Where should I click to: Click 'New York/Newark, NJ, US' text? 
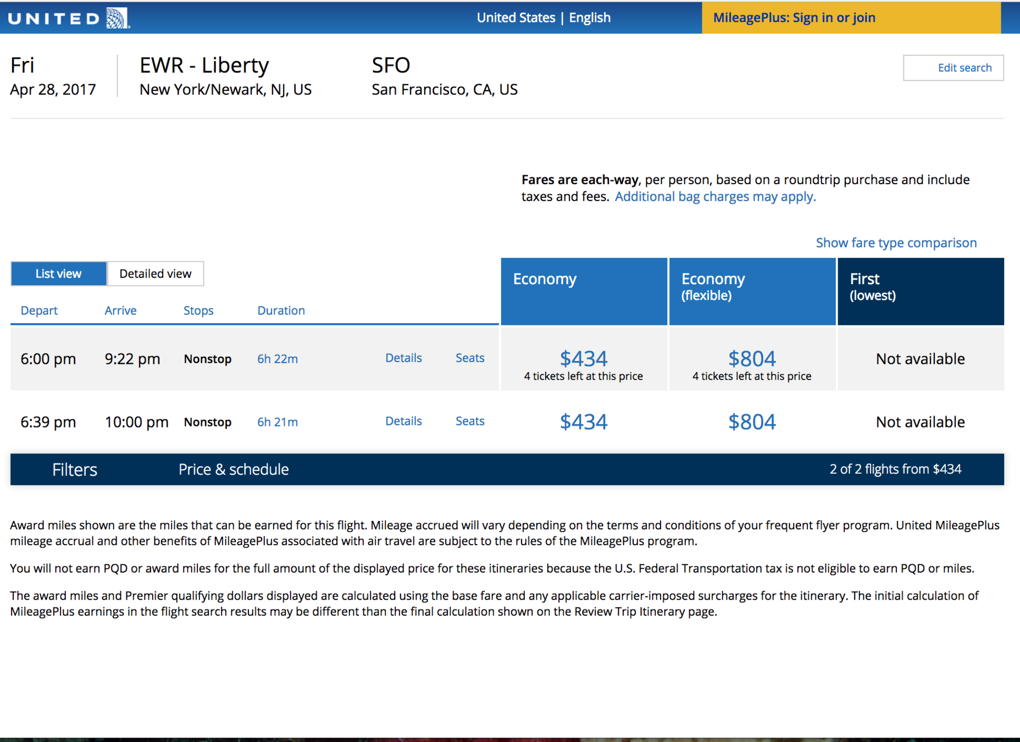[225, 90]
